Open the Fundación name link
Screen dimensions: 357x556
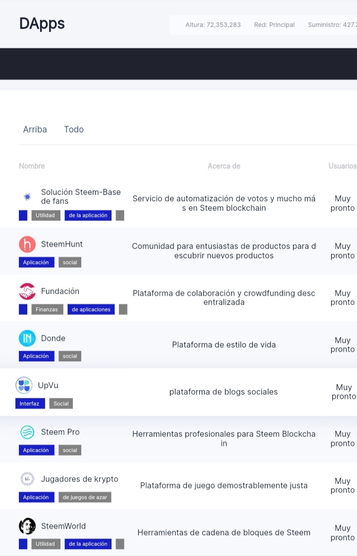pyautogui.click(x=60, y=291)
